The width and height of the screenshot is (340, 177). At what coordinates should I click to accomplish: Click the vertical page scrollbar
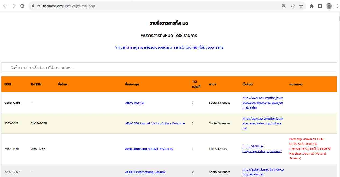pyautogui.click(x=338, y=19)
